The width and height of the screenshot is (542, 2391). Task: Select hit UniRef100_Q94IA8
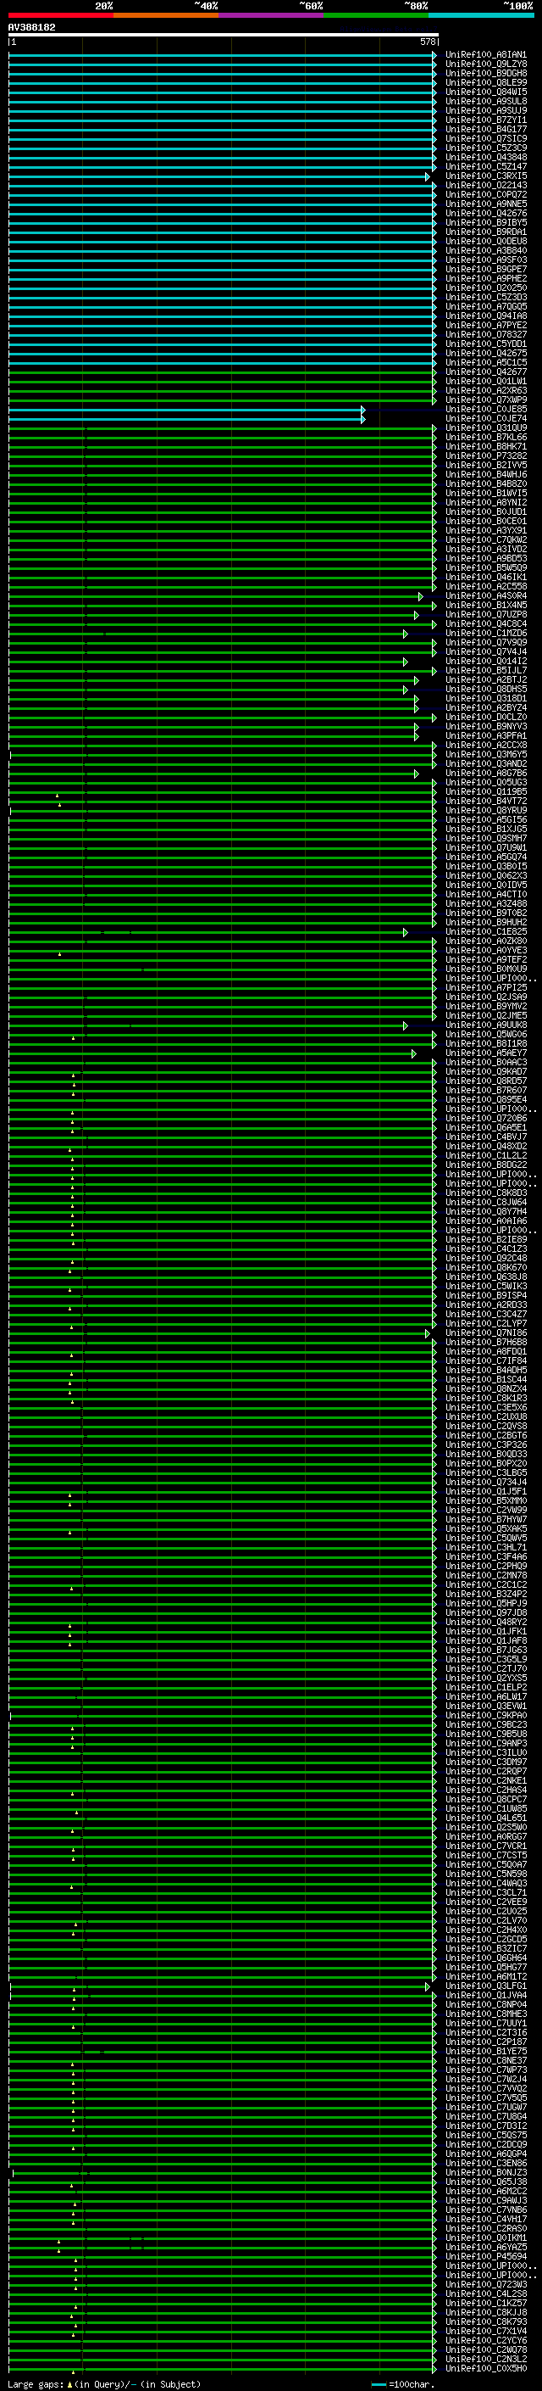485,316
